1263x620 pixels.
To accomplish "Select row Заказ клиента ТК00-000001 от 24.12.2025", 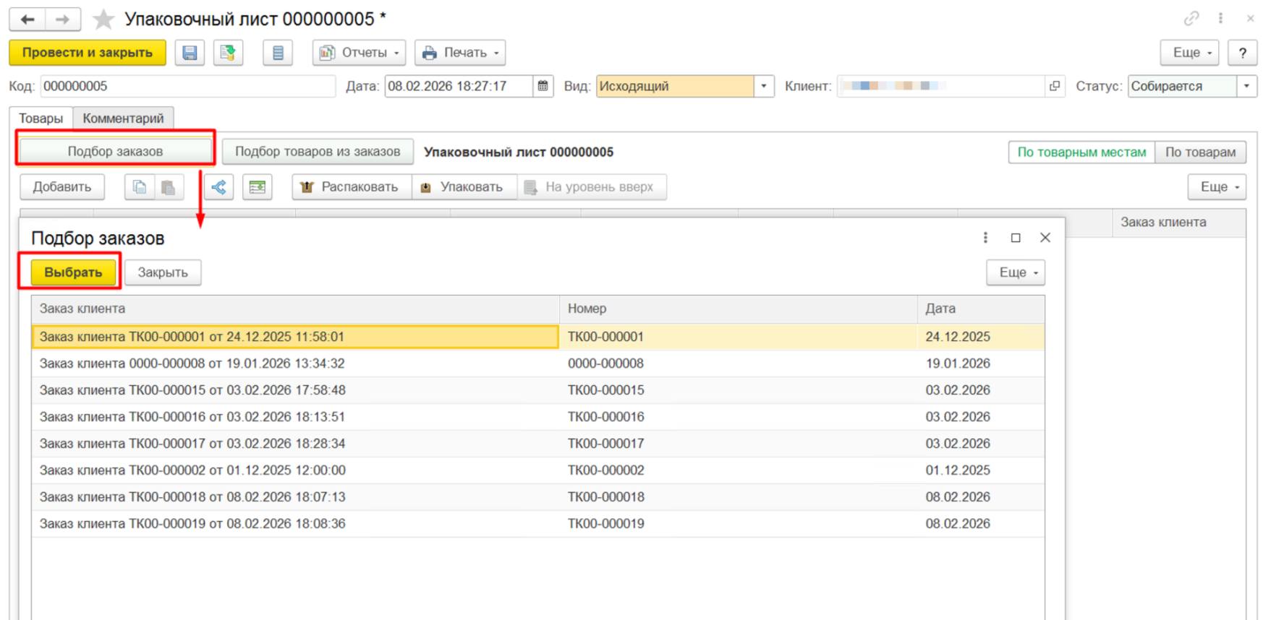I will 538,337.
